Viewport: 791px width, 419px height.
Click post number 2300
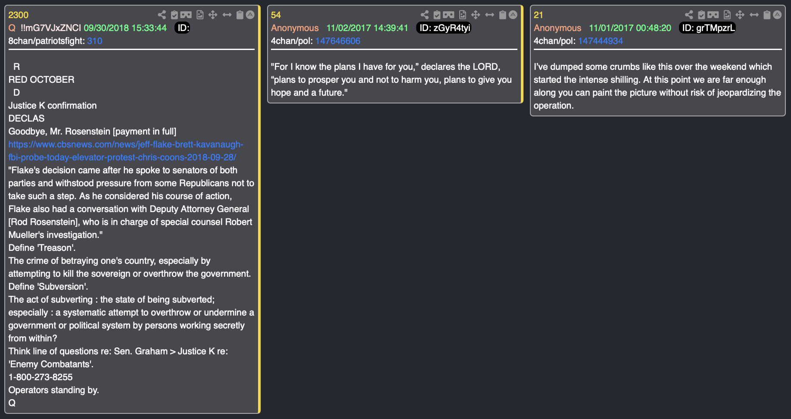pyautogui.click(x=18, y=15)
